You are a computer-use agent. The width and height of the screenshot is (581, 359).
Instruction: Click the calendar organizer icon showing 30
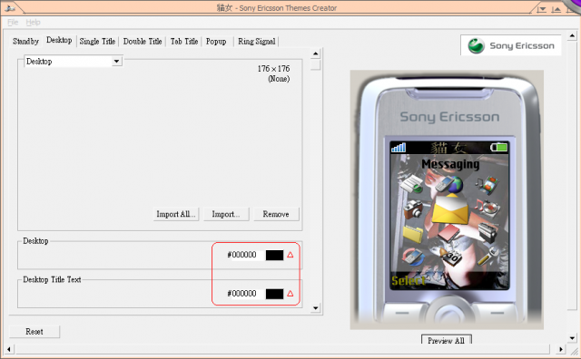(x=450, y=256)
